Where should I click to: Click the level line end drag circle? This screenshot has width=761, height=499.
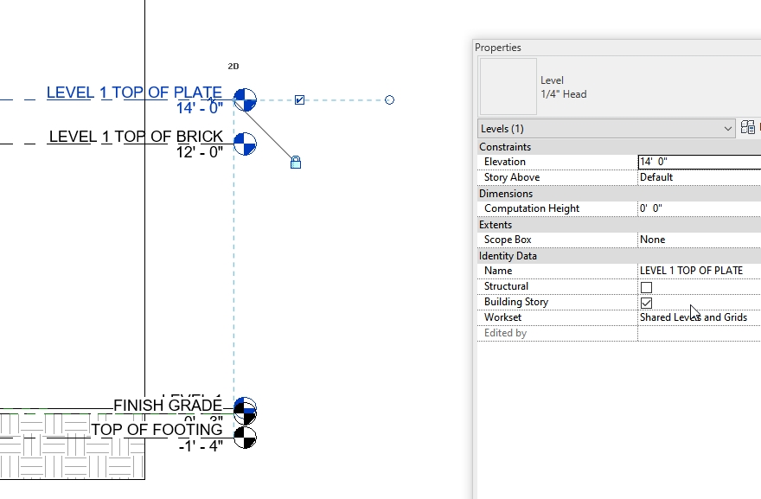pyautogui.click(x=389, y=100)
